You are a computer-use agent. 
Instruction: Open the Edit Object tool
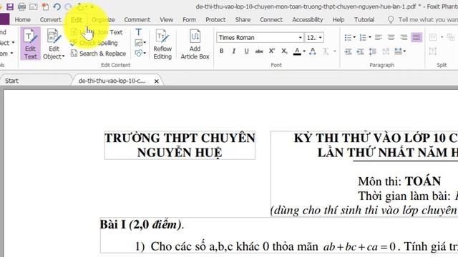pos(54,44)
